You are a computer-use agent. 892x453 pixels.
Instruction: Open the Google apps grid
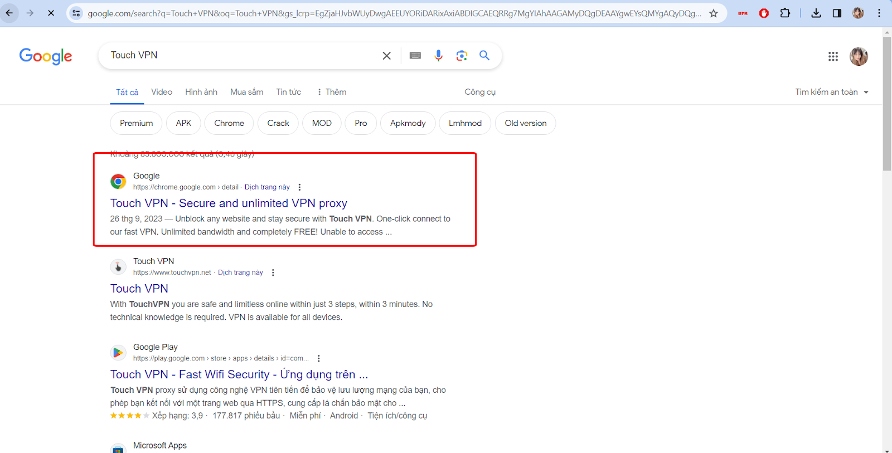coord(833,56)
